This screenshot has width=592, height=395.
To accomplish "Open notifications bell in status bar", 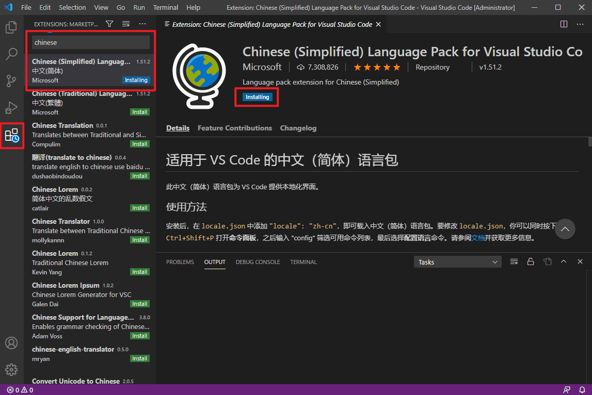I will [582, 390].
